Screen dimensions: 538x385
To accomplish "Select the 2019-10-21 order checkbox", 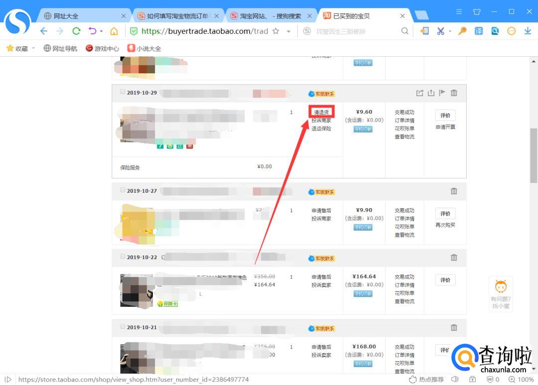I will click(123, 326).
